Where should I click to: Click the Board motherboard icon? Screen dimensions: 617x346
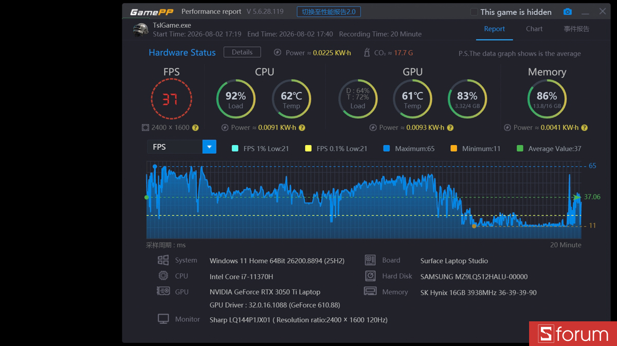pyautogui.click(x=370, y=260)
